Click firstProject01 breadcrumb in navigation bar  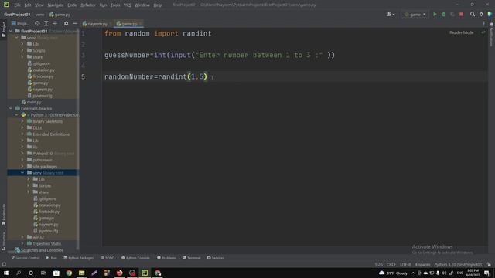17,15
